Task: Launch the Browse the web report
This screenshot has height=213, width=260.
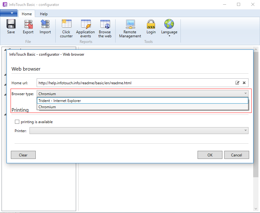Action: click(105, 29)
